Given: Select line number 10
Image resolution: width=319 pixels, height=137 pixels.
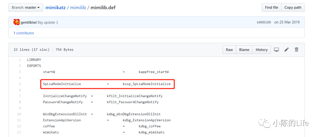Looking at the screenshot, I should pyautogui.click(x=19, y=114).
